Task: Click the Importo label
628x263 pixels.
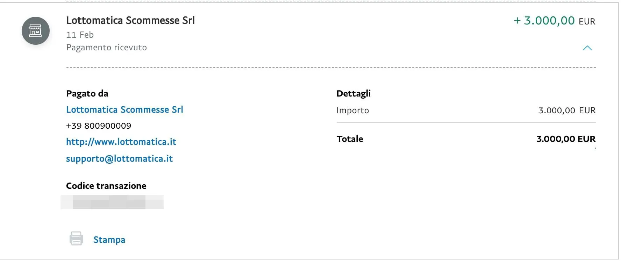Action: coord(352,111)
